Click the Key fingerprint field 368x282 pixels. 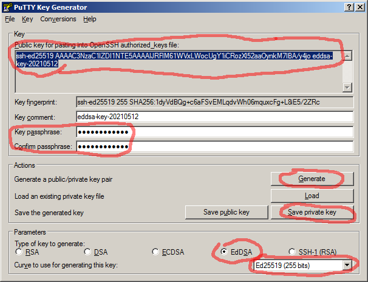[x=214, y=102]
